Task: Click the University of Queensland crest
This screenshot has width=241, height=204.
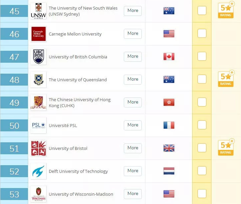Action: [39, 80]
